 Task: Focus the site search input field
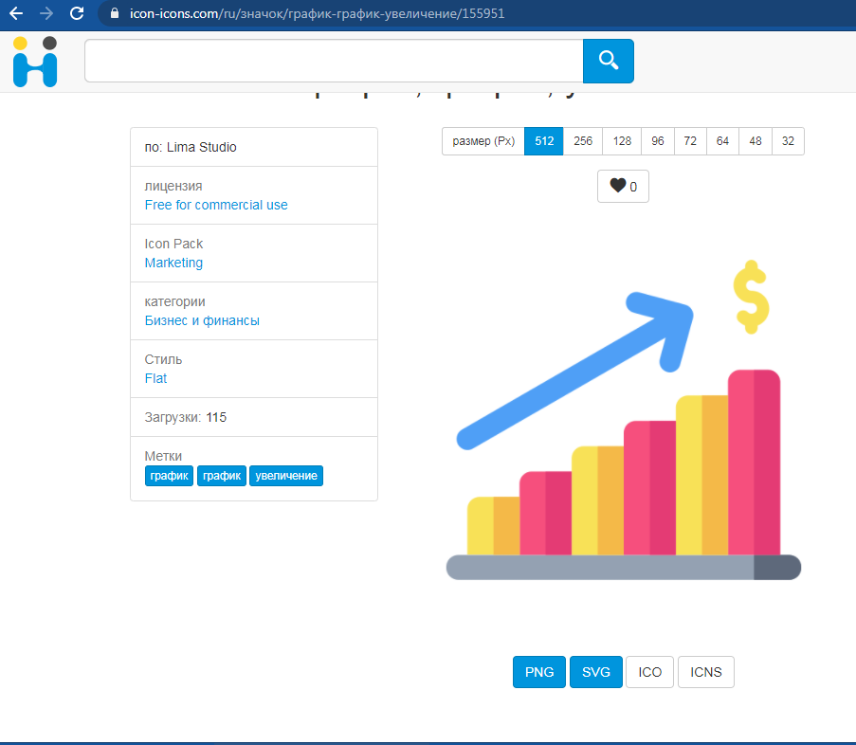(x=334, y=62)
